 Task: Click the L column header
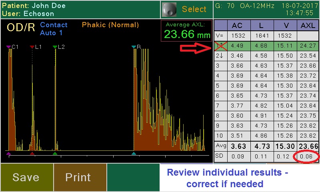coord(262,26)
